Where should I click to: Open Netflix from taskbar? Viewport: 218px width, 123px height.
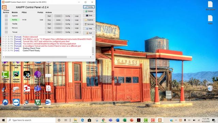139,120
